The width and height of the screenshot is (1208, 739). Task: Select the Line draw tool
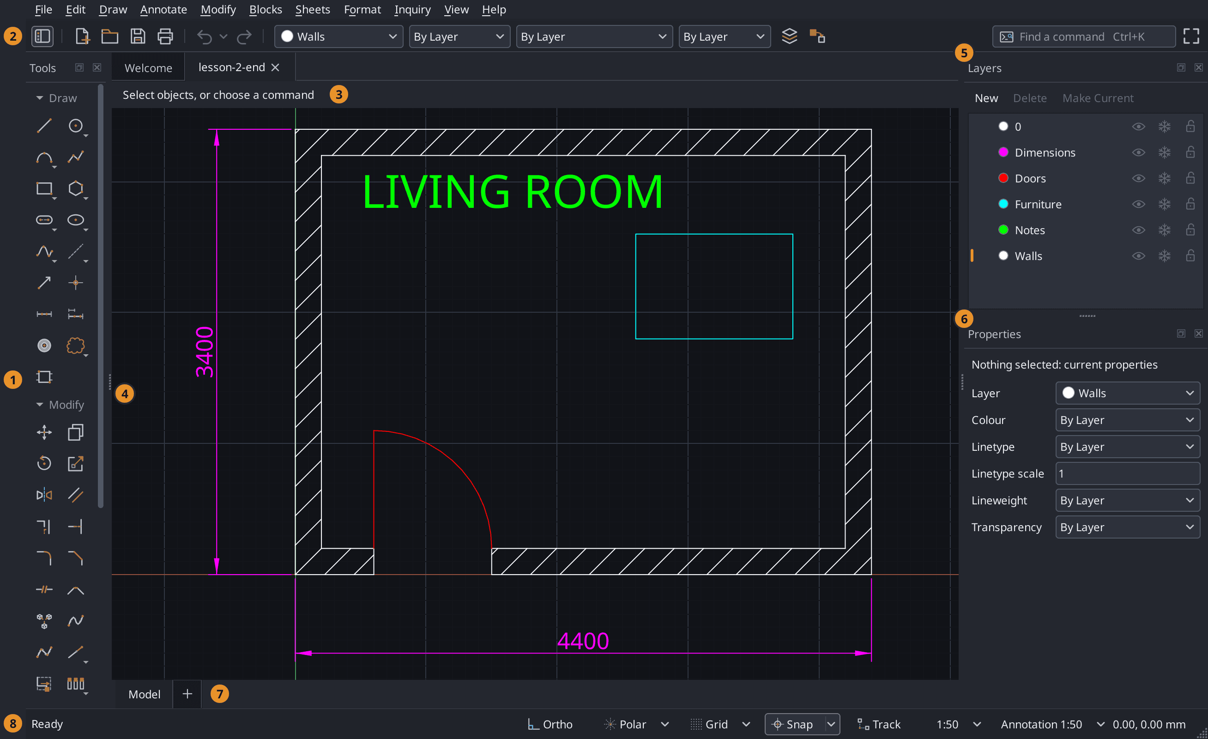tap(44, 126)
